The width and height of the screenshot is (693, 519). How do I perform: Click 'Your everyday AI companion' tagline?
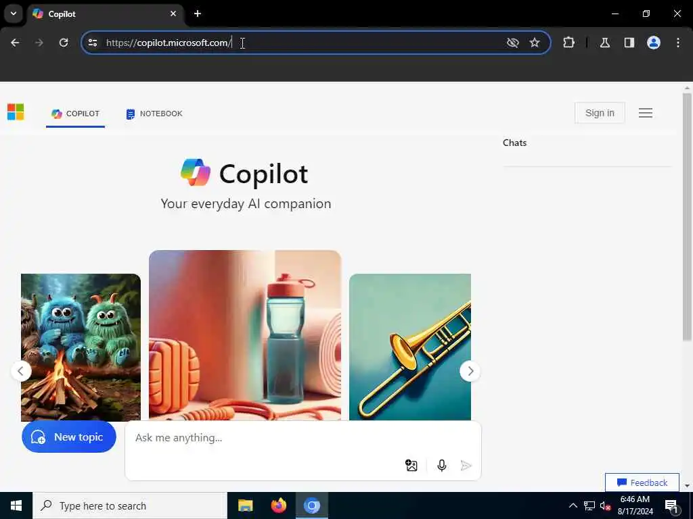(x=246, y=203)
